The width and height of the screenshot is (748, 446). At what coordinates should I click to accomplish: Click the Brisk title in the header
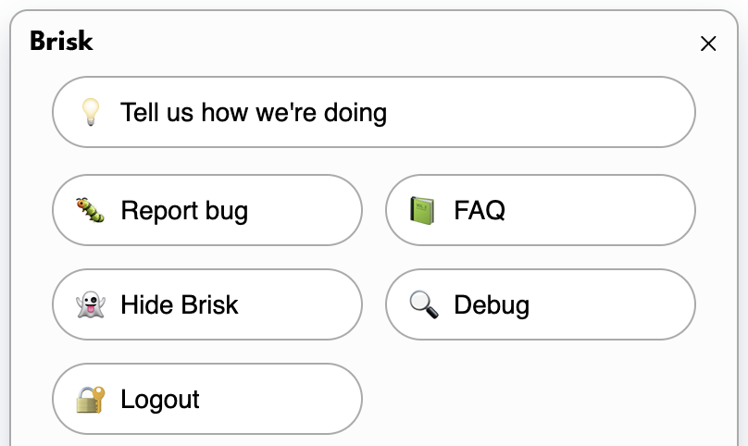click(x=61, y=42)
